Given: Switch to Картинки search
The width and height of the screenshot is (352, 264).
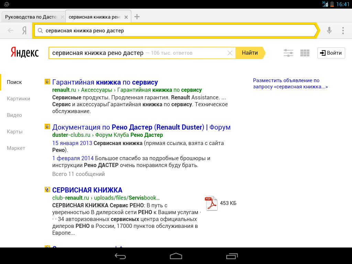Looking at the screenshot, I should pos(19,99).
